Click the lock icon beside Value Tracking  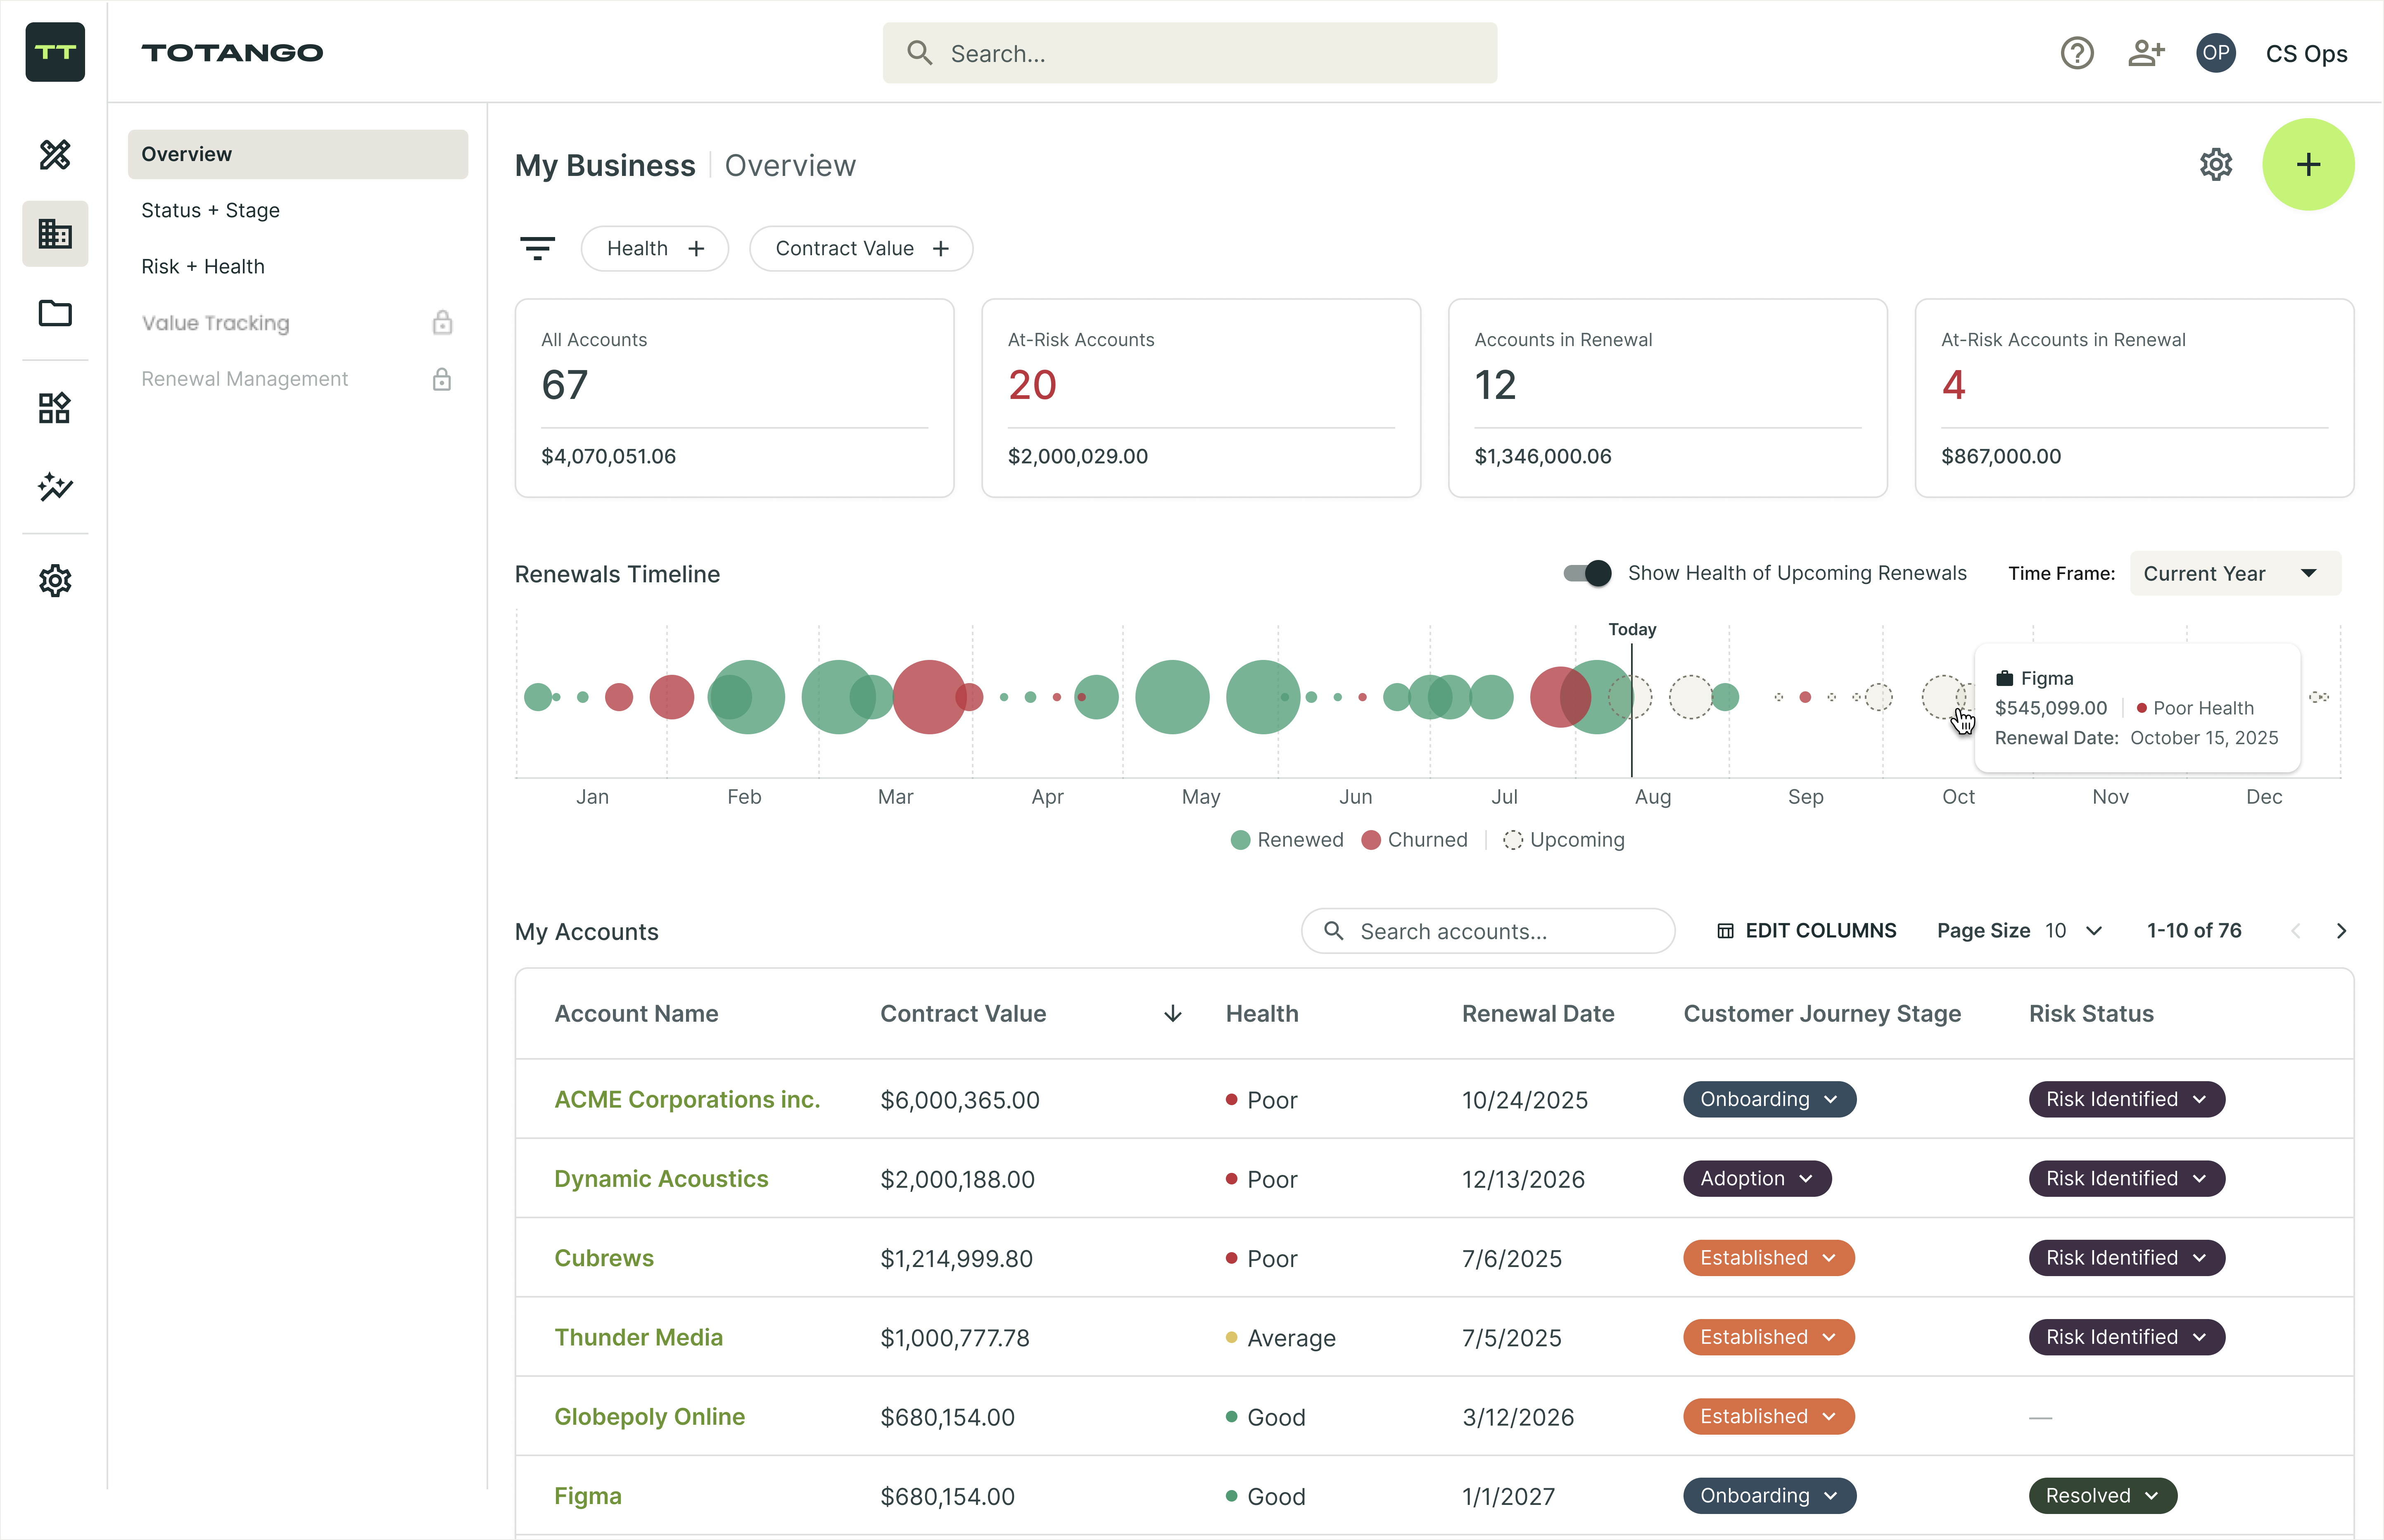[442, 323]
